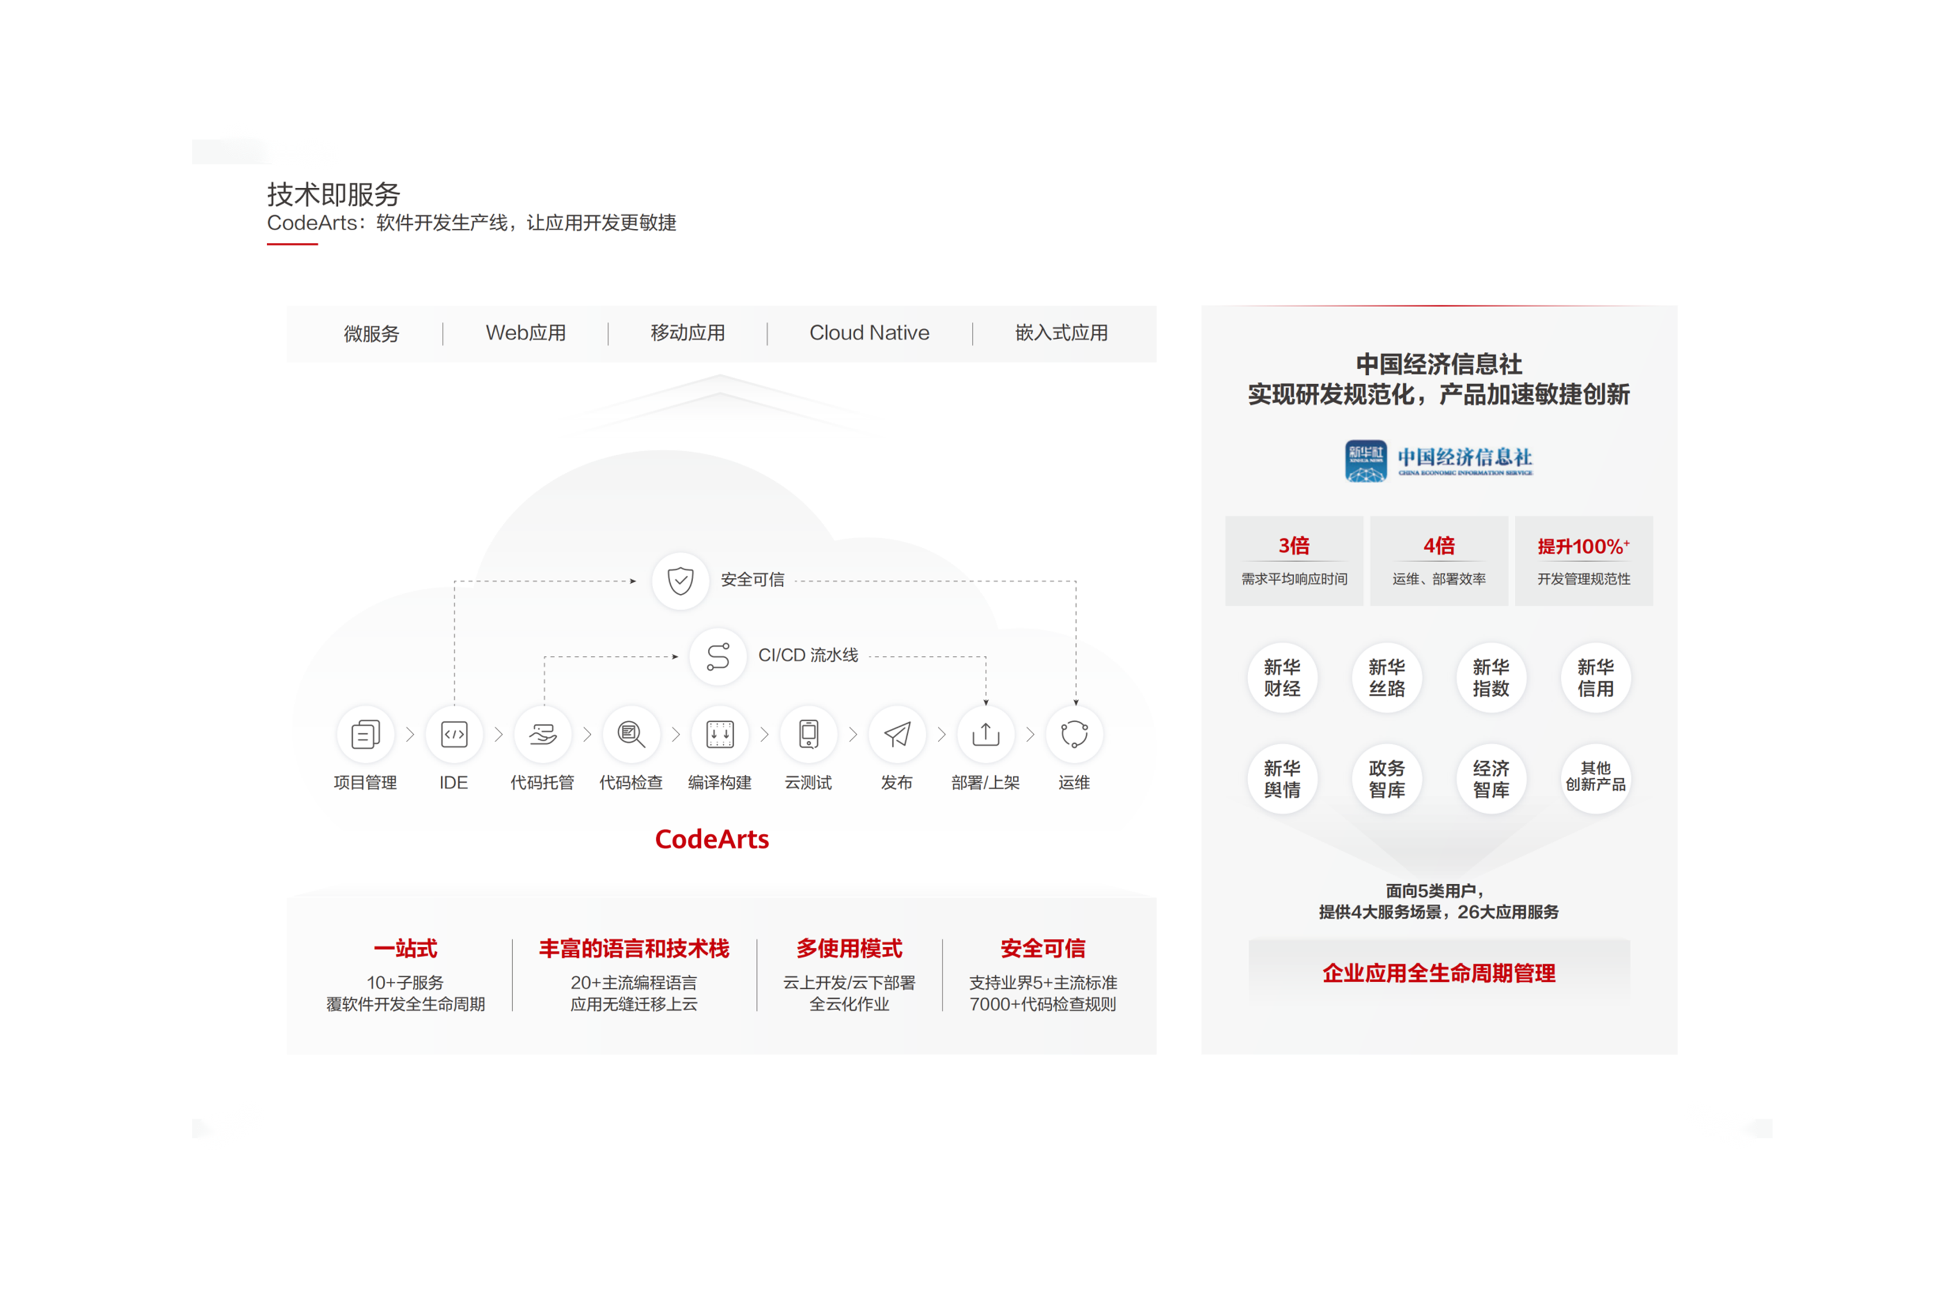Select the 3倍 需求平均响应时间 stat card
The image size is (1936, 1313).
(1294, 561)
